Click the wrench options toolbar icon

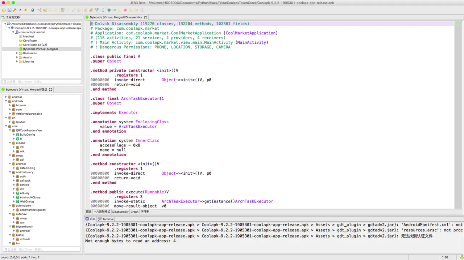point(14,10)
